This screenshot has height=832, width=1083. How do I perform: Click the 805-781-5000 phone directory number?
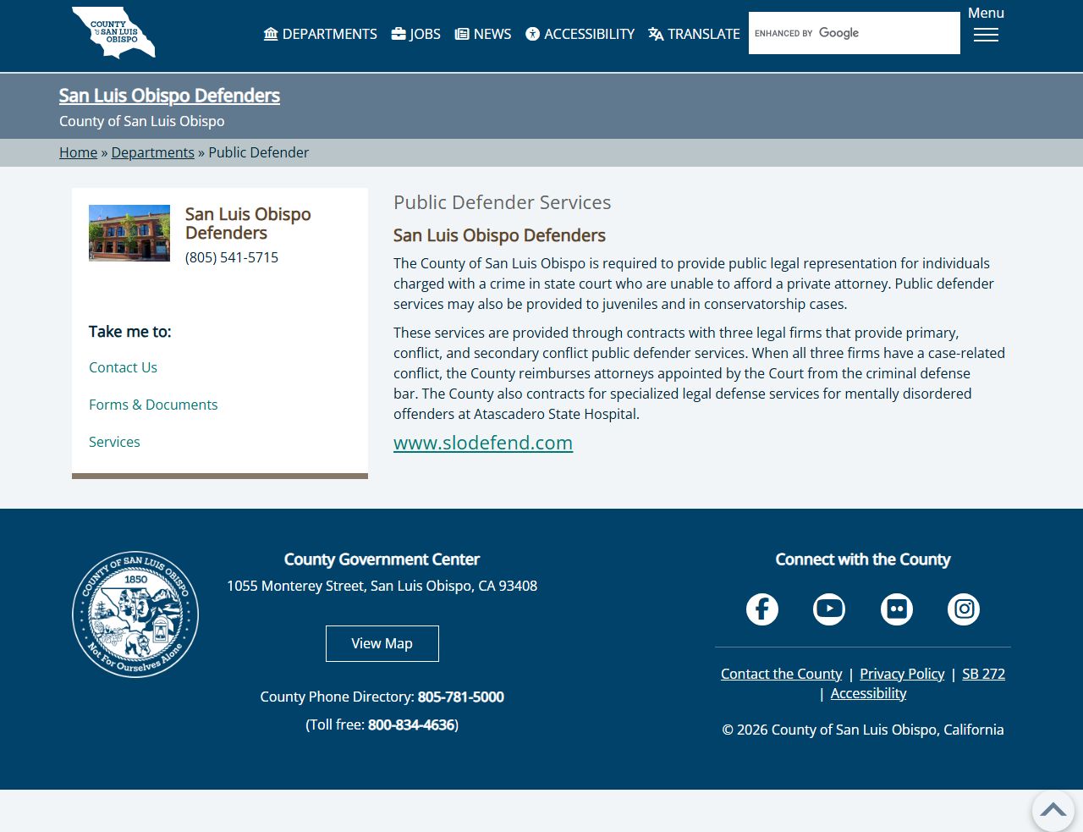point(461,697)
